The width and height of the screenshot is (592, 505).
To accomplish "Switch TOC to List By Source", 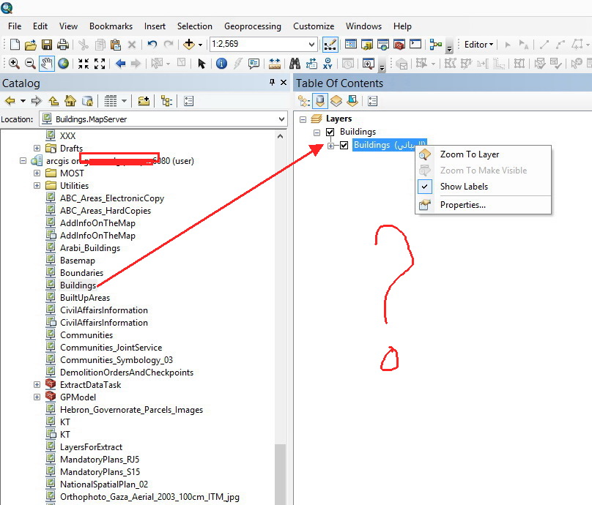I will tap(320, 101).
